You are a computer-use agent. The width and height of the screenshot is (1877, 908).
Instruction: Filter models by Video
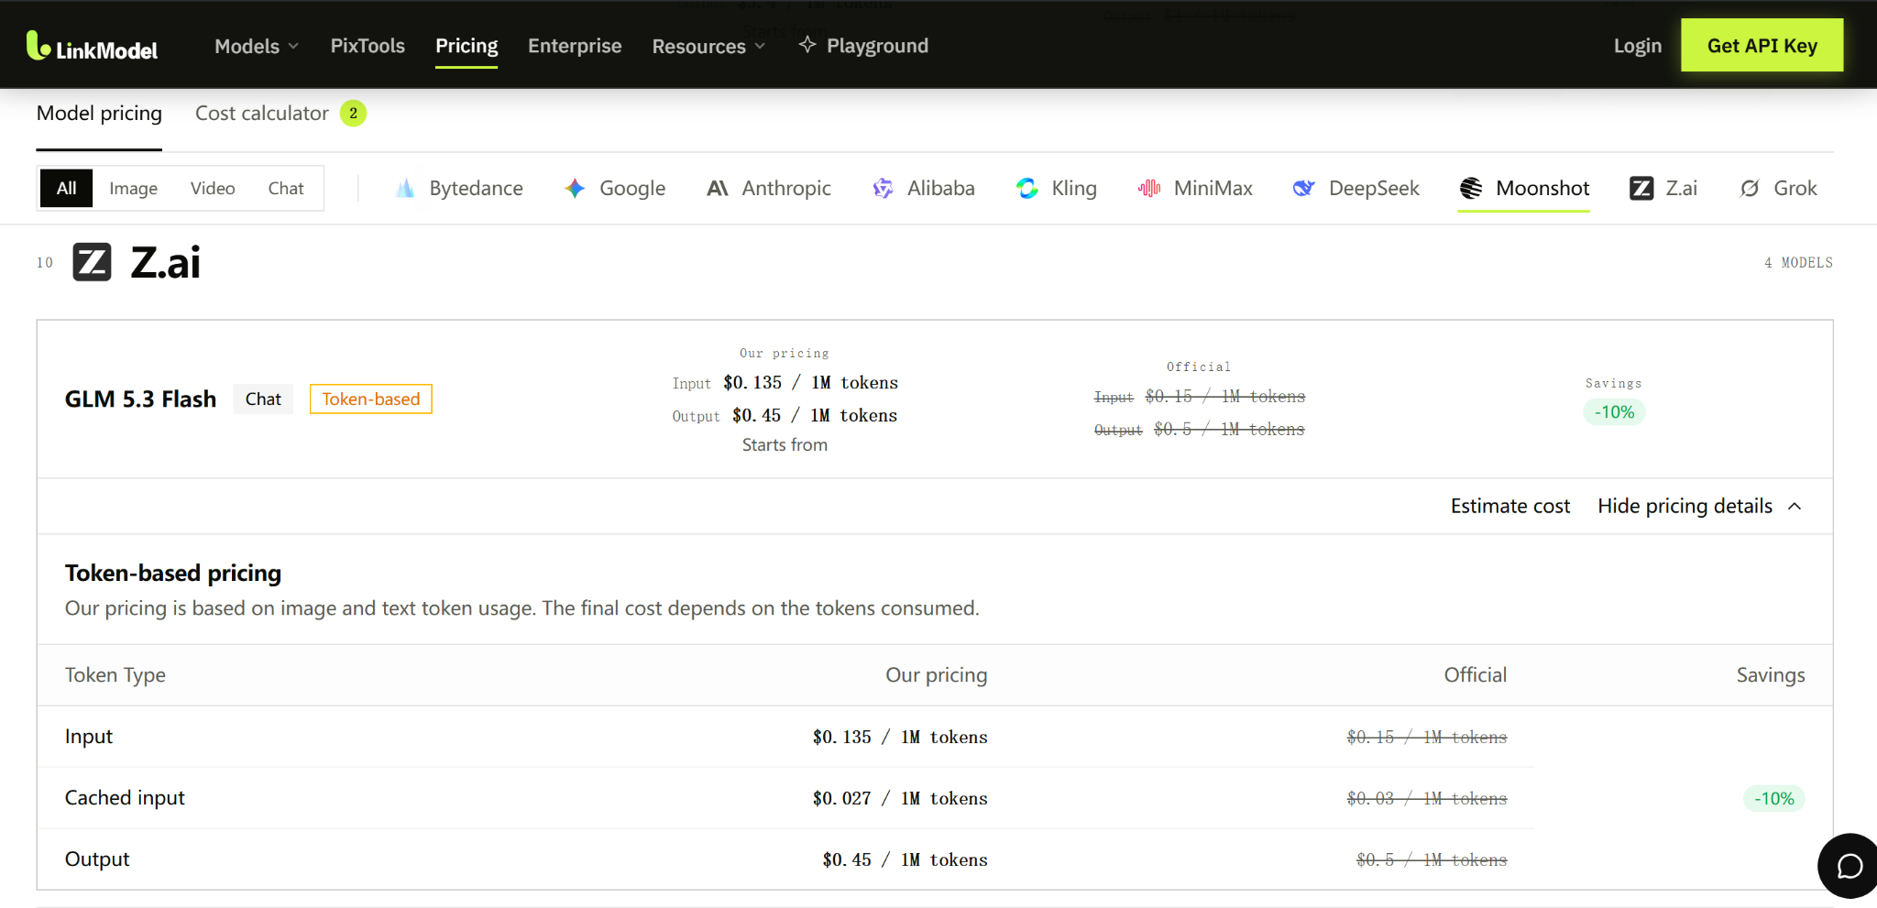tap(213, 188)
